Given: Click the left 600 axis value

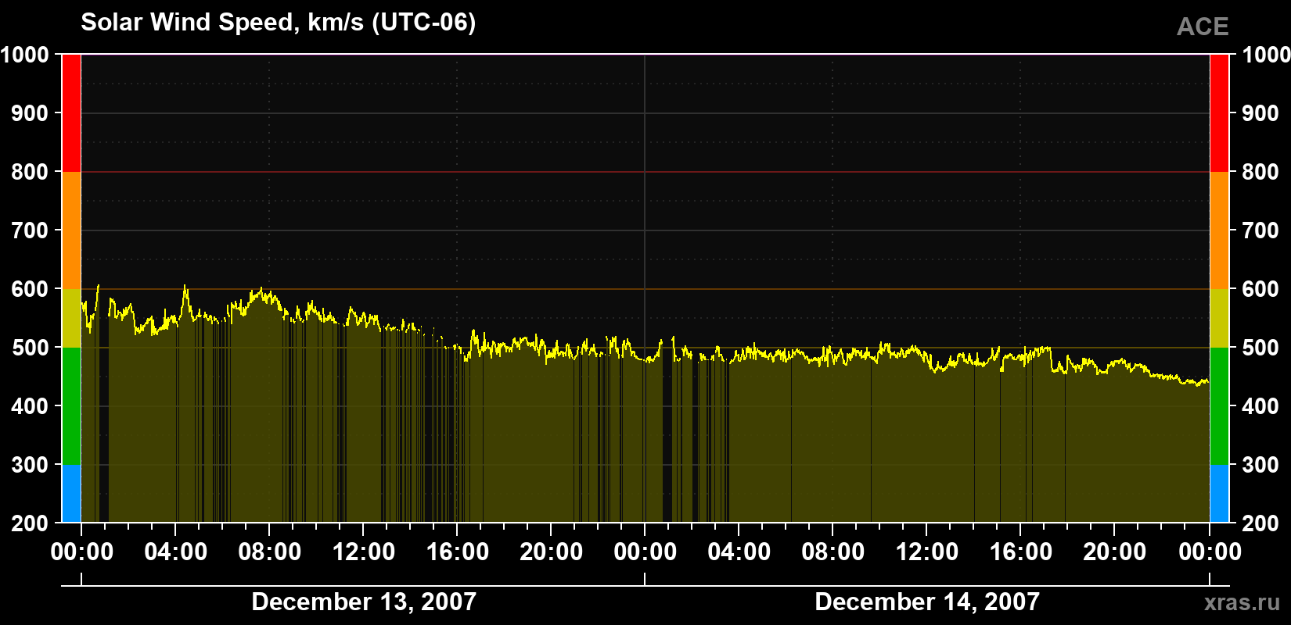Looking at the screenshot, I should (31, 289).
